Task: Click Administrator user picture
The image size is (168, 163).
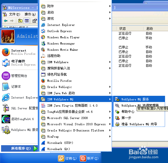Action: pyautogui.click(x=8, y=36)
